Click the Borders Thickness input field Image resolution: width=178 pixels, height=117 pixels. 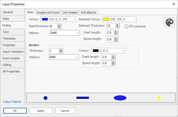point(54,51)
